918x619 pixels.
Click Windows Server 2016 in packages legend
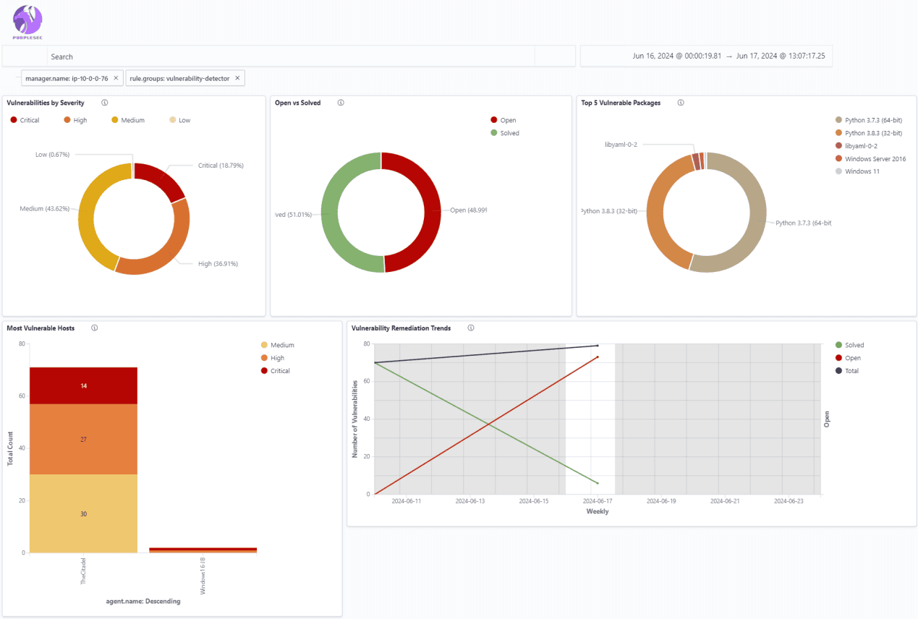tap(875, 159)
